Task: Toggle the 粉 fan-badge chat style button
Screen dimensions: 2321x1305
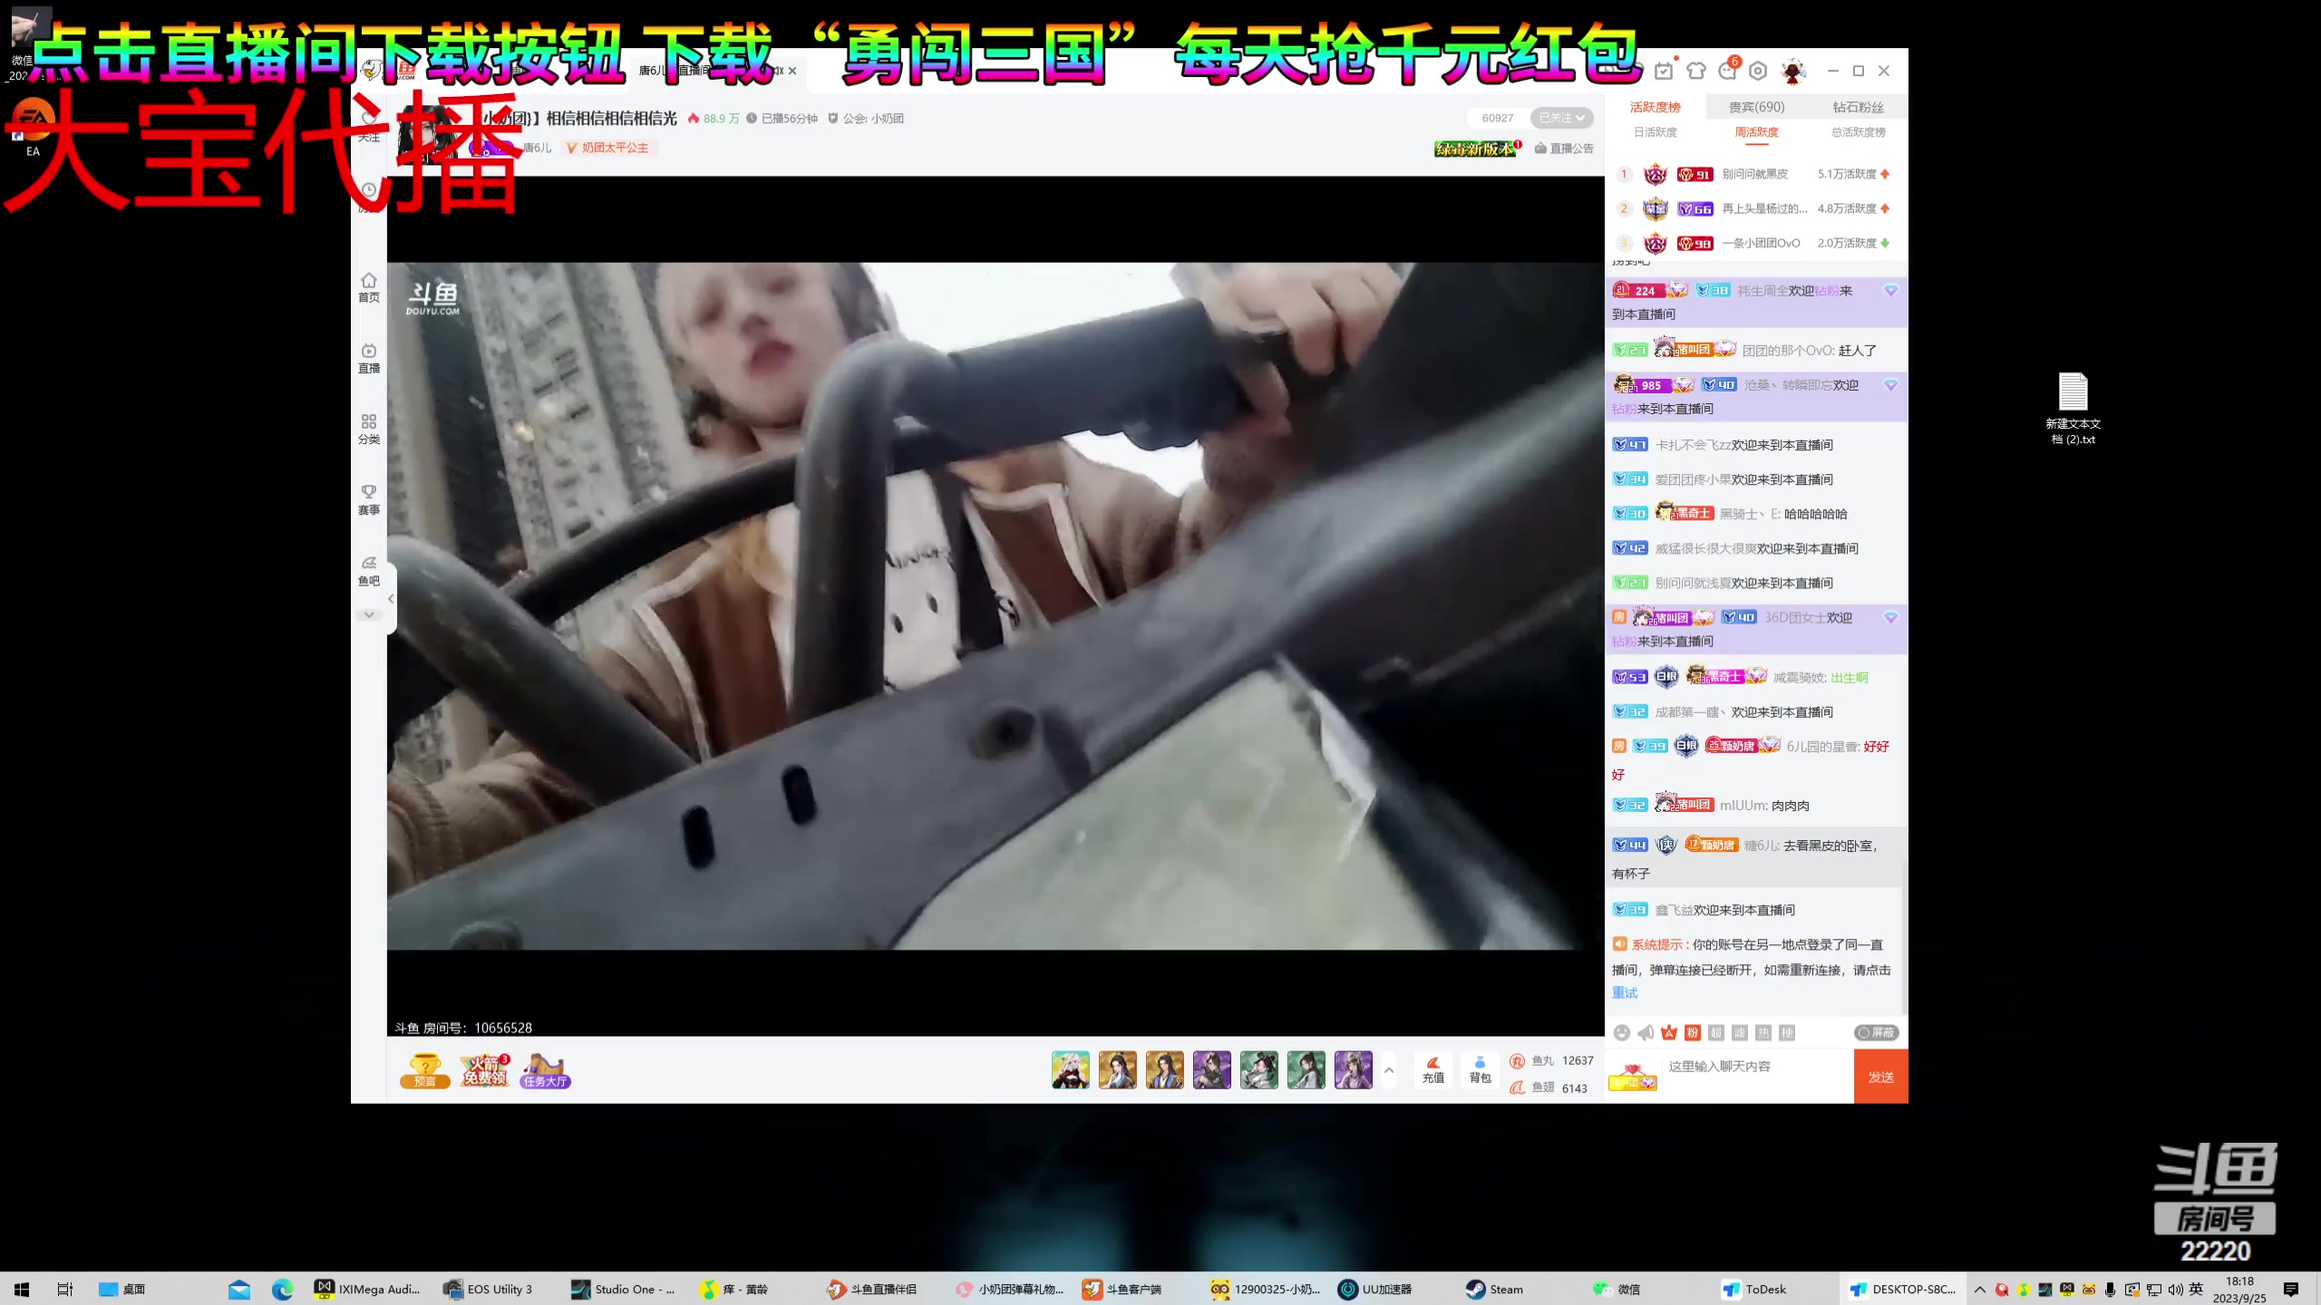Action: pos(1693,1032)
